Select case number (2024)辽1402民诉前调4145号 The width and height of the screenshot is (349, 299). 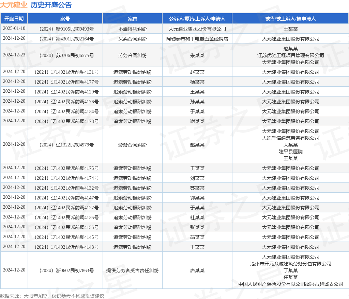(x=67, y=238)
